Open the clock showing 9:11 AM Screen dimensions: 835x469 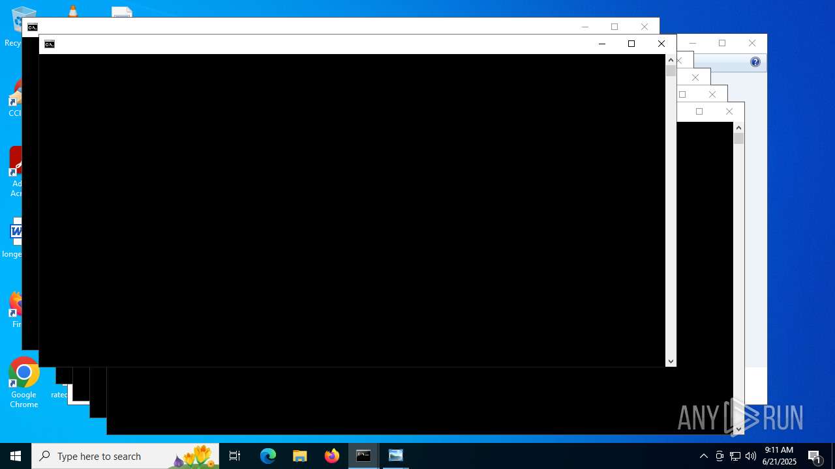(x=779, y=456)
